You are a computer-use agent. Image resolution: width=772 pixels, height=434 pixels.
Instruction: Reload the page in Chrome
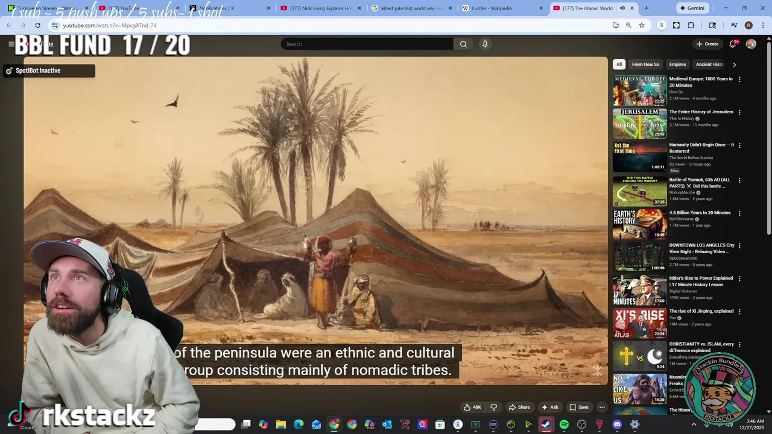[x=37, y=25]
